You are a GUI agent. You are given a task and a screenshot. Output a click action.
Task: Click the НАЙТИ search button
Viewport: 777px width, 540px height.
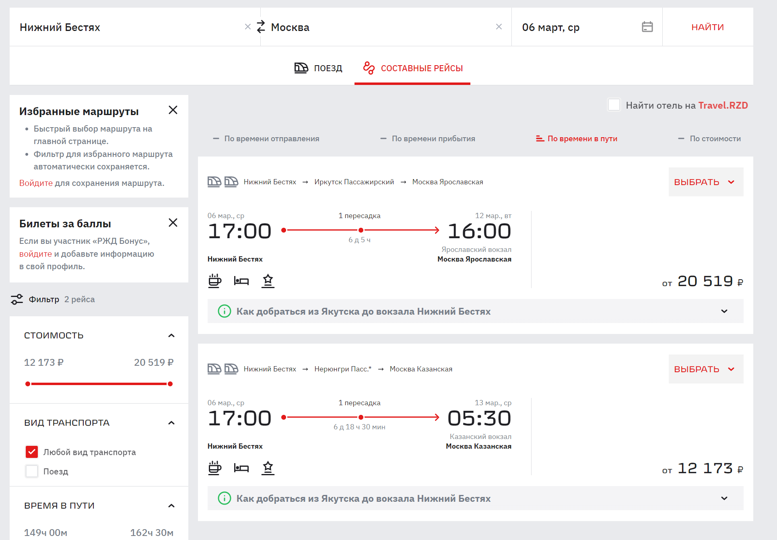pyautogui.click(x=707, y=27)
